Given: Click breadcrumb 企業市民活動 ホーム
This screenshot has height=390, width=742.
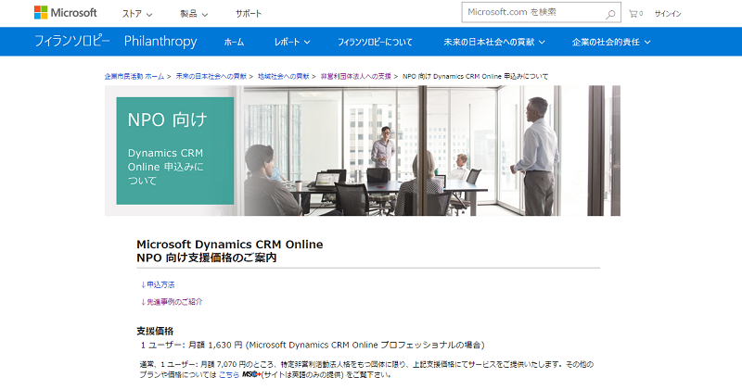Looking at the screenshot, I should click(134, 76).
